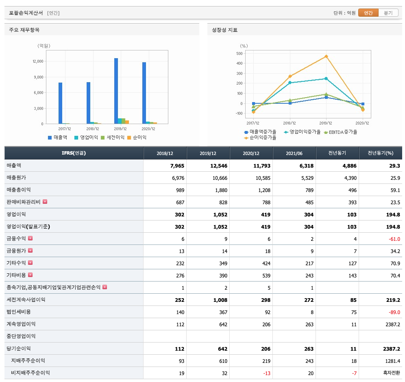The width and height of the screenshot is (405, 382).
Task: Click the 순이익 orange legend swatch
Action: pyautogui.click(x=129, y=138)
